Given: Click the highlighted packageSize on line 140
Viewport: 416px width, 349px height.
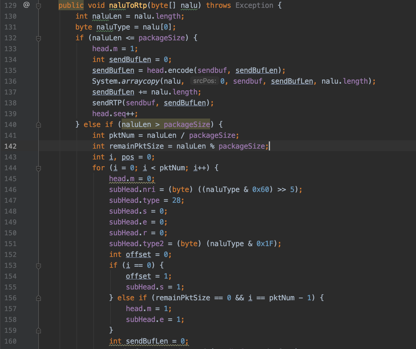Looking at the screenshot, I should [187, 124].
